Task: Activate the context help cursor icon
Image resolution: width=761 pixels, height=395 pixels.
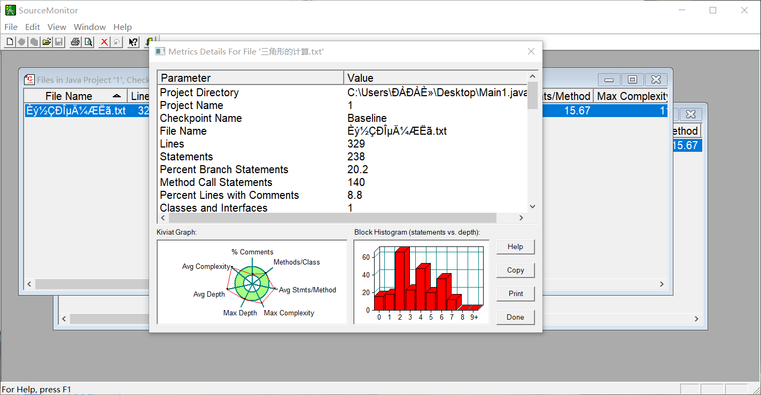Action: pos(134,42)
